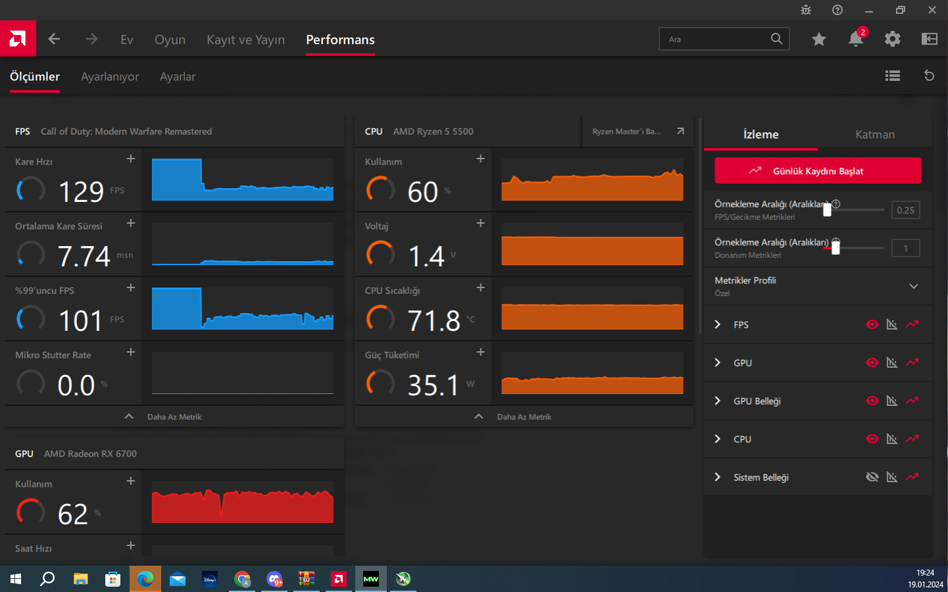Switch to the Katman tab

pos(875,134)
